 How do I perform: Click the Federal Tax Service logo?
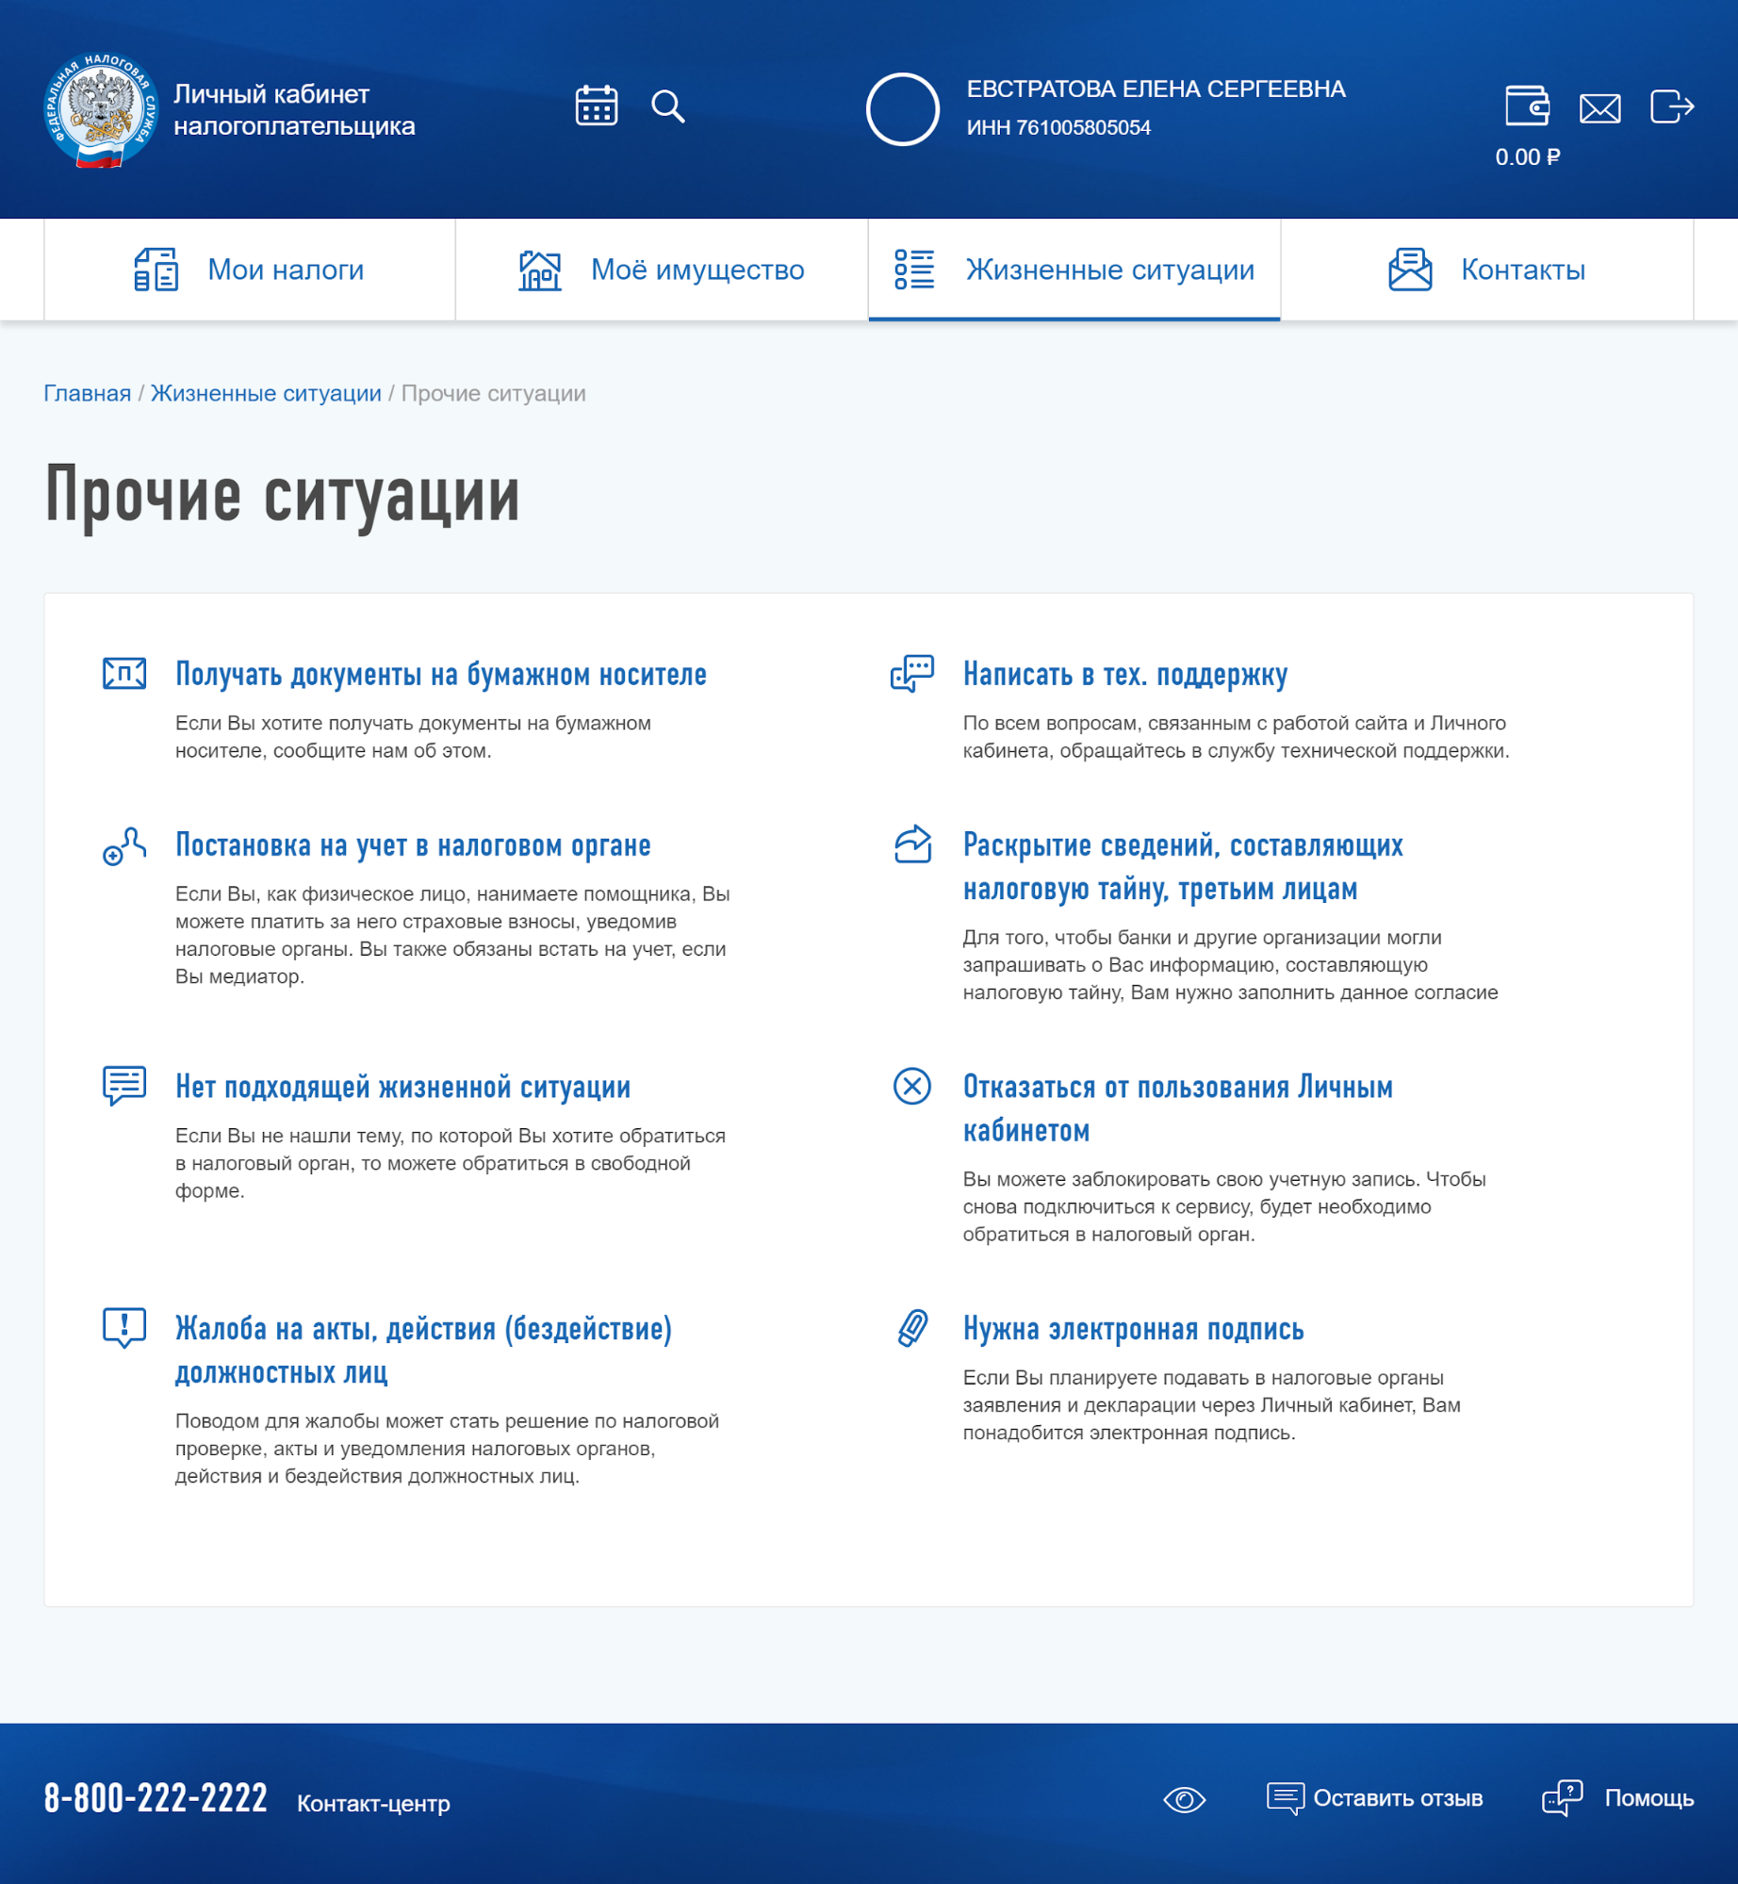99,109
